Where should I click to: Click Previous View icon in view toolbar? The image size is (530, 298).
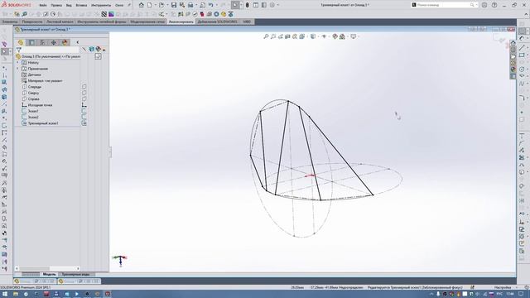[280, 36]
